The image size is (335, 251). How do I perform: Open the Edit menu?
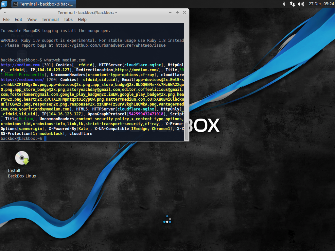[x=18, y=19]
